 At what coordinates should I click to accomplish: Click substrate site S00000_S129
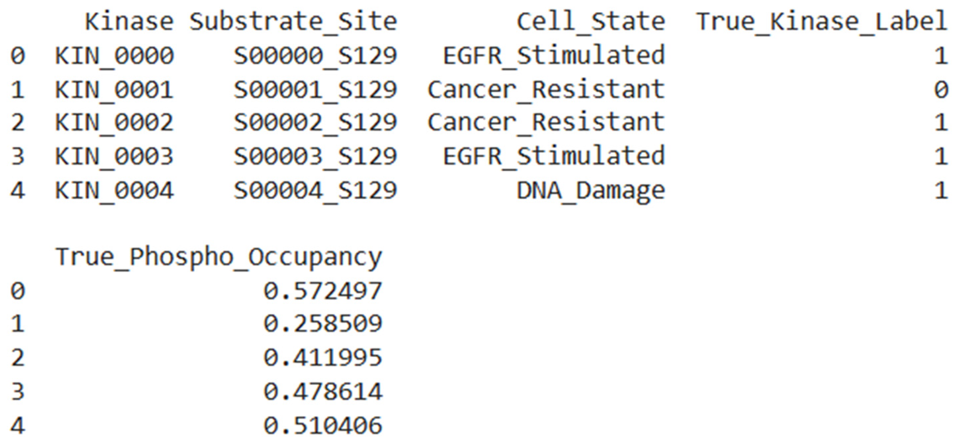(316, 56)
